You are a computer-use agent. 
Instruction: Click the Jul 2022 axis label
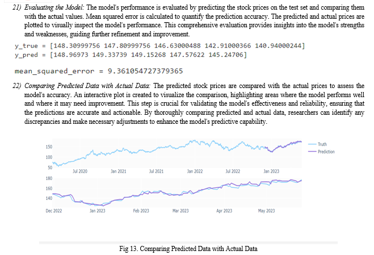(233, 170)
